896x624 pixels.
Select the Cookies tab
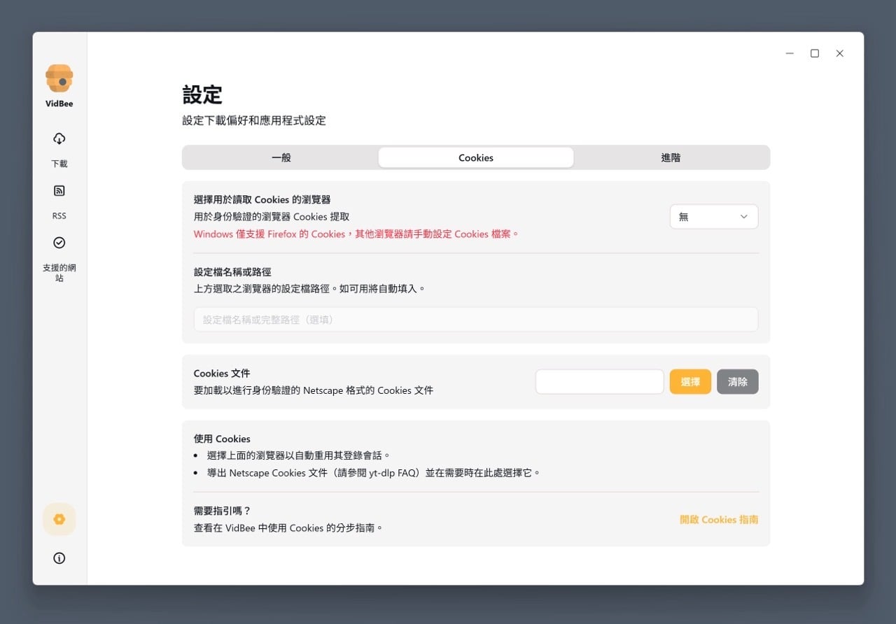pyautogui.click(x=476, y=157)
